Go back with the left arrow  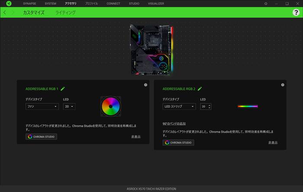(x=5, y=13)
